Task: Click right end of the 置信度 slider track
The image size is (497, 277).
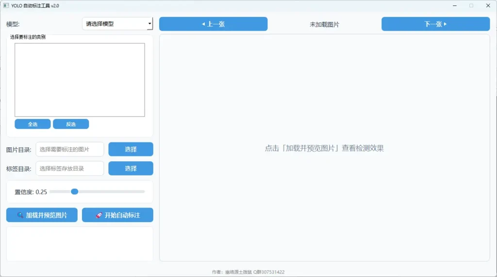Action: click(143, 191)
